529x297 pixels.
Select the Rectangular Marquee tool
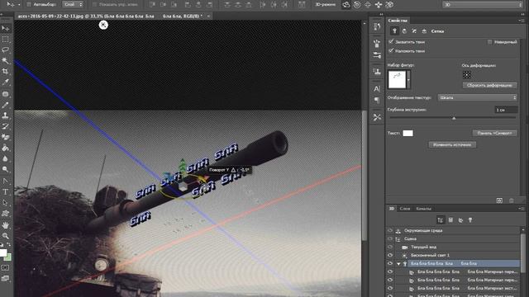pos(6,40)
